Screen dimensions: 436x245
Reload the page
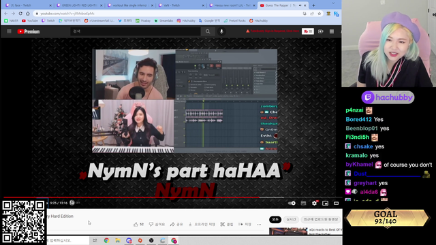pyautogui.click(x=20, y=14)
